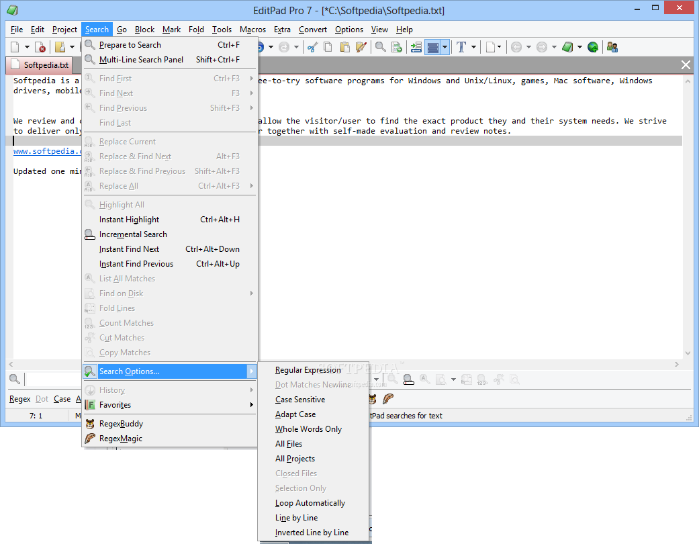This screenshot has width=699, height=544.
Task: Click the indent lines toolbar icon
Action: pyautogui.click(x=416, y=47)
